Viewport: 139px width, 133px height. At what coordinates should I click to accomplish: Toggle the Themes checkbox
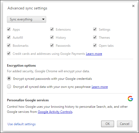tap(95, 37)
